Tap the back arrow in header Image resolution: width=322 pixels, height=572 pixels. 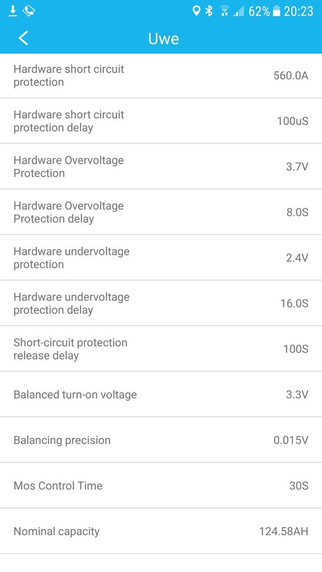pyautogui.click(x=23, y=38)
